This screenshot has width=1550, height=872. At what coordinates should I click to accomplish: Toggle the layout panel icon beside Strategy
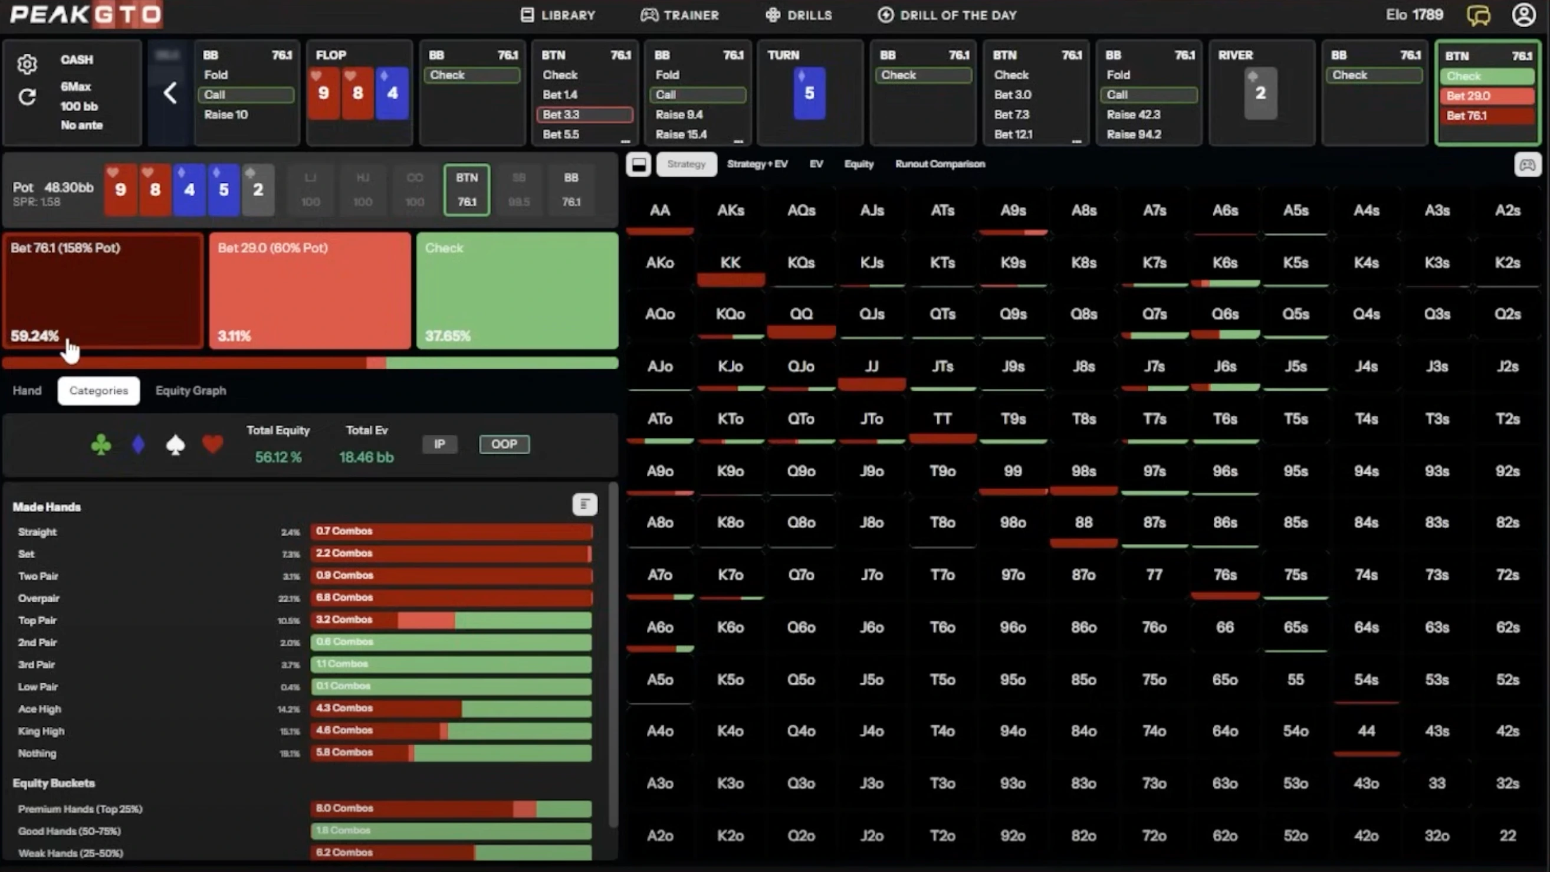click(638, 164)
